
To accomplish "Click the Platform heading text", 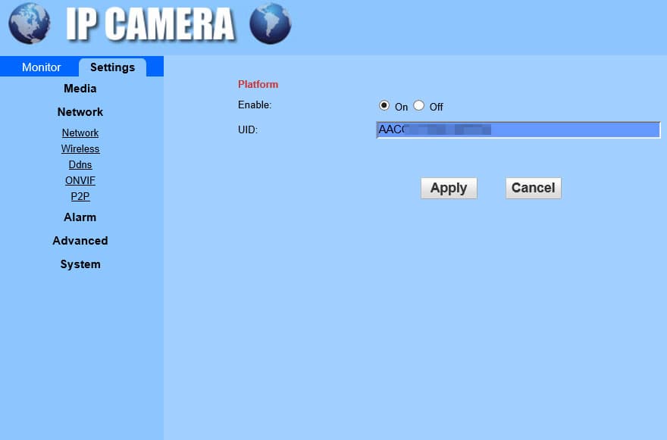I will (x=258, y=84).
